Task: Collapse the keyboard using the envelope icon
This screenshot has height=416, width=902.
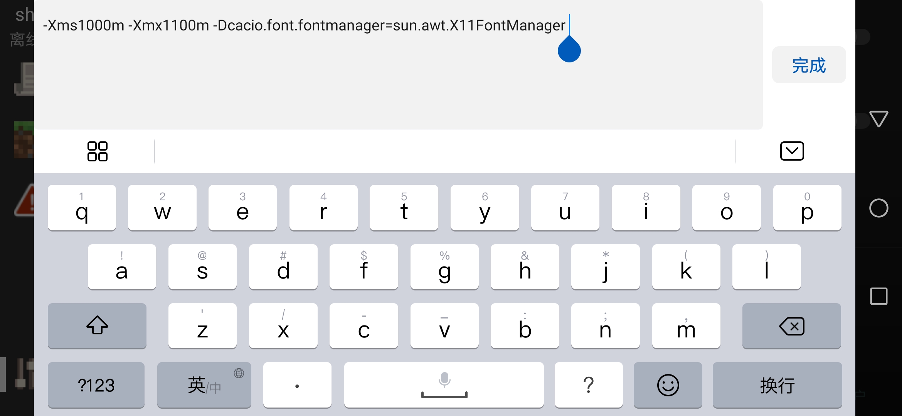Action: [x=791, y=151]
